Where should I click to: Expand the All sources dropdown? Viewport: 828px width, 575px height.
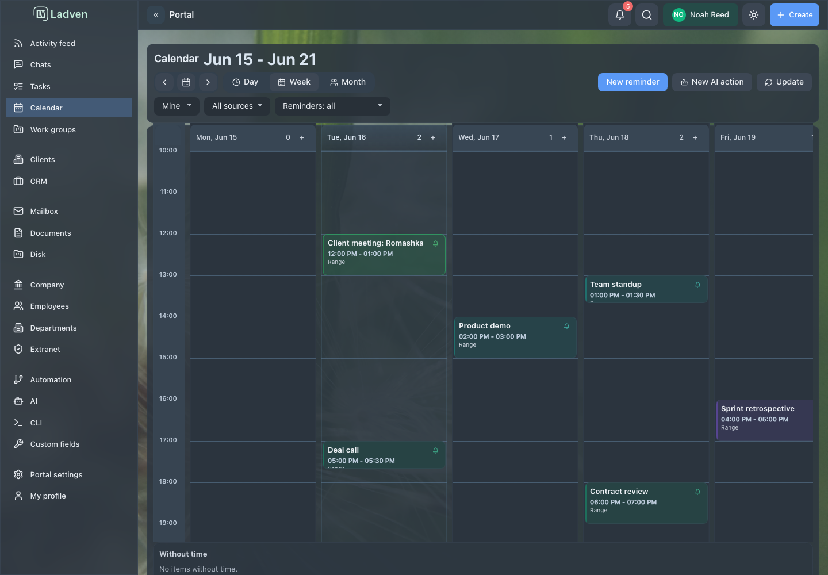237,106
